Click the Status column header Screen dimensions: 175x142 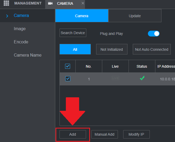[142, 66]
